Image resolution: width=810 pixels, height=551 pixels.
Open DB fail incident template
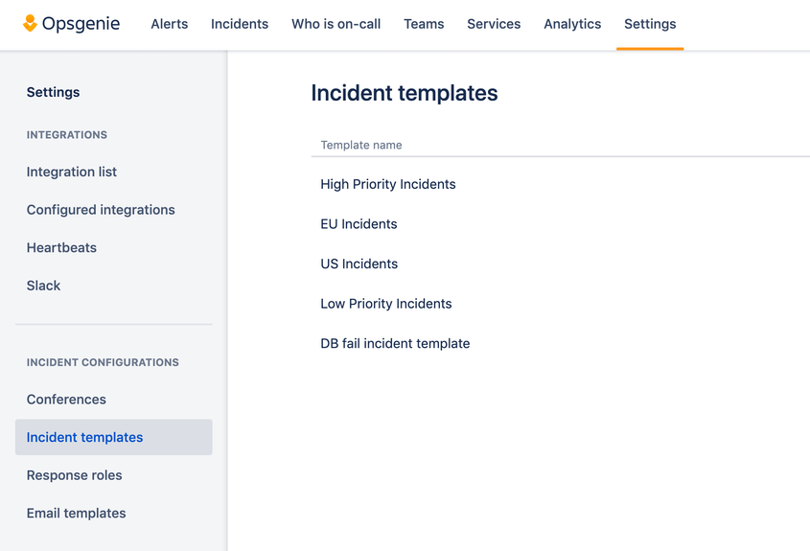point(395,343)
